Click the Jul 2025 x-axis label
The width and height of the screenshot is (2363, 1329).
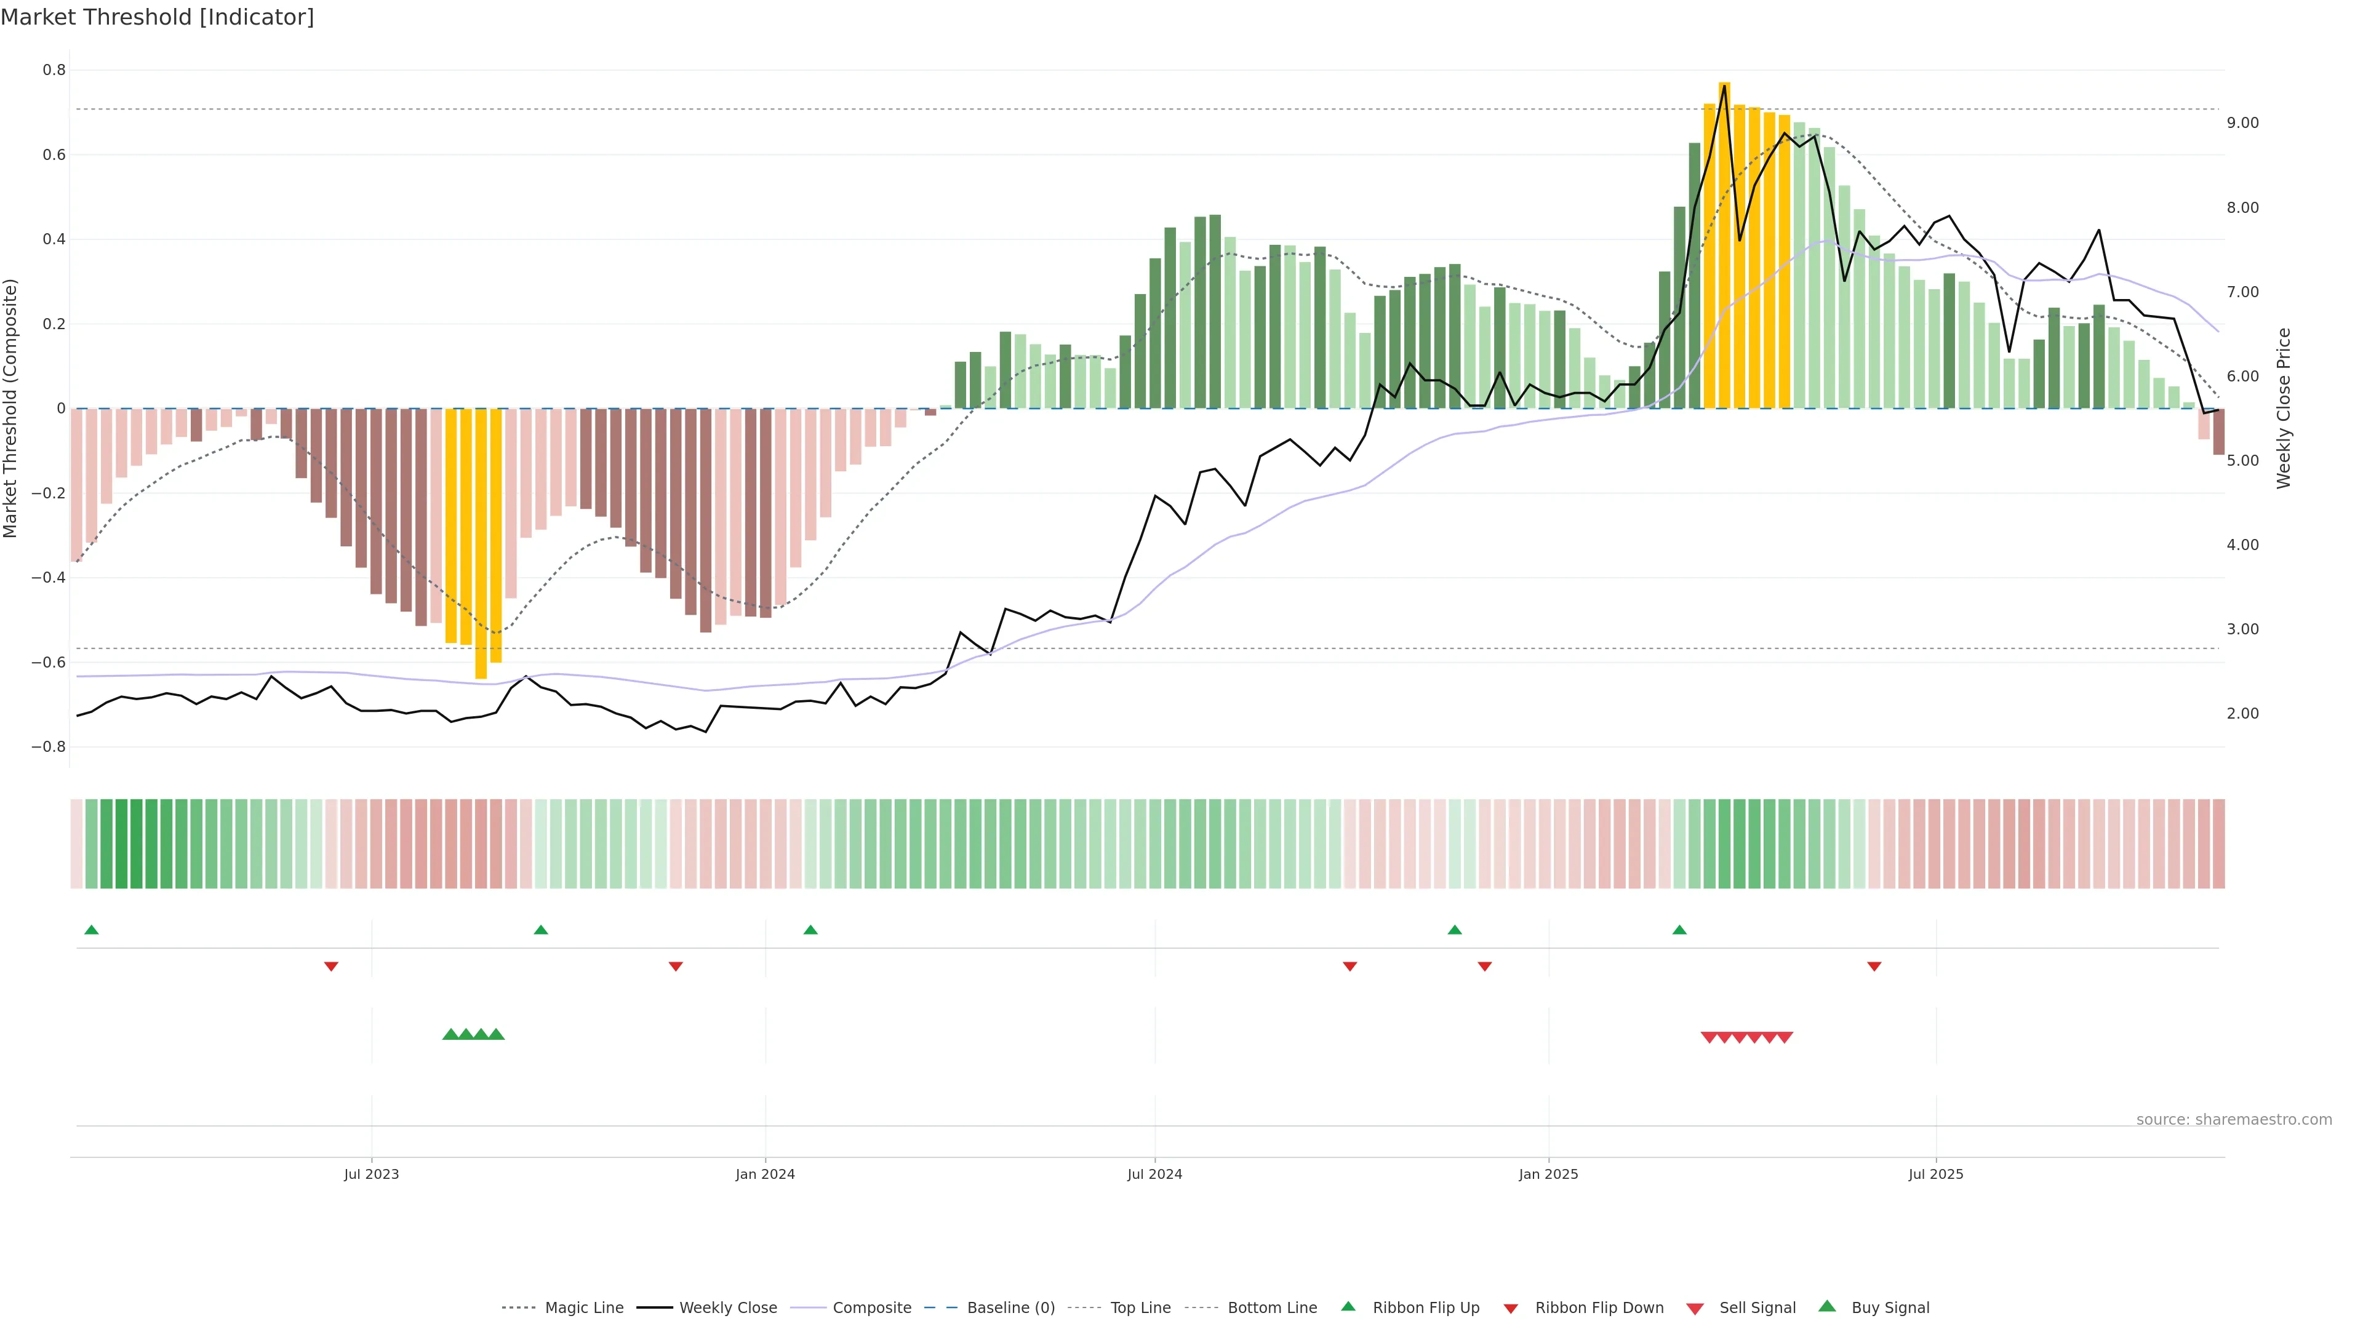pos(1935,1174)
